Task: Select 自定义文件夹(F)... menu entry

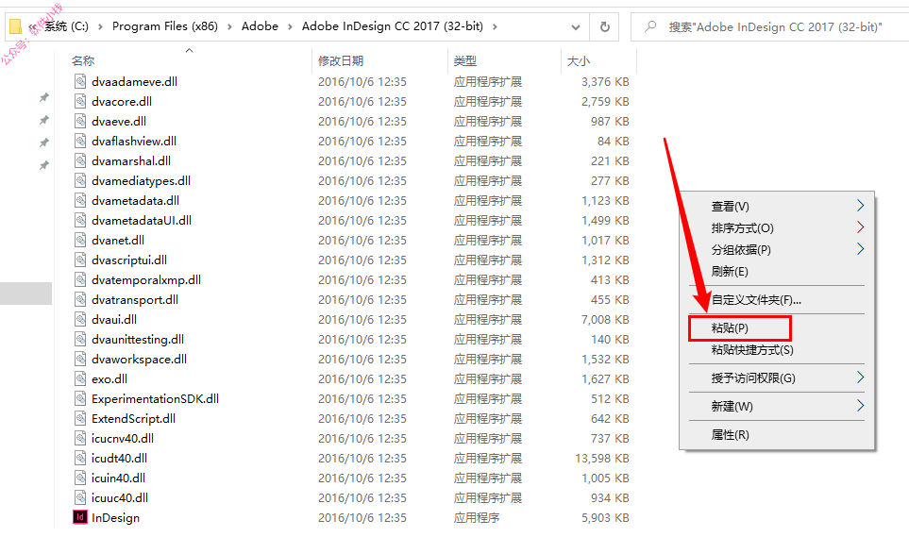Action: (x=777, y=300)
